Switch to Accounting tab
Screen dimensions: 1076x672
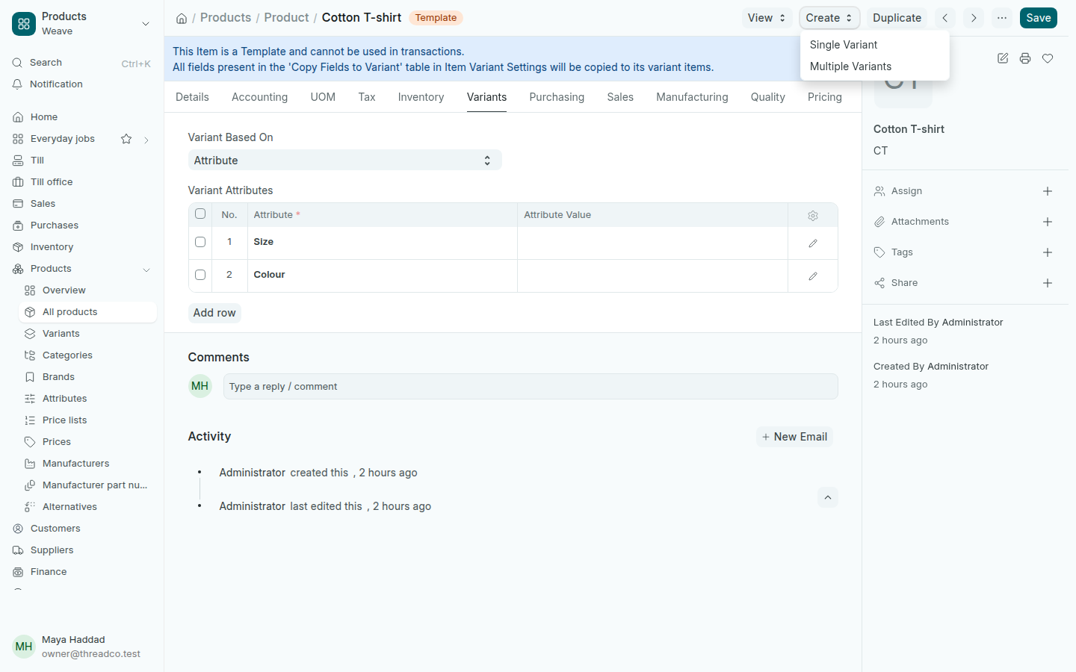[x=259, y=97]
